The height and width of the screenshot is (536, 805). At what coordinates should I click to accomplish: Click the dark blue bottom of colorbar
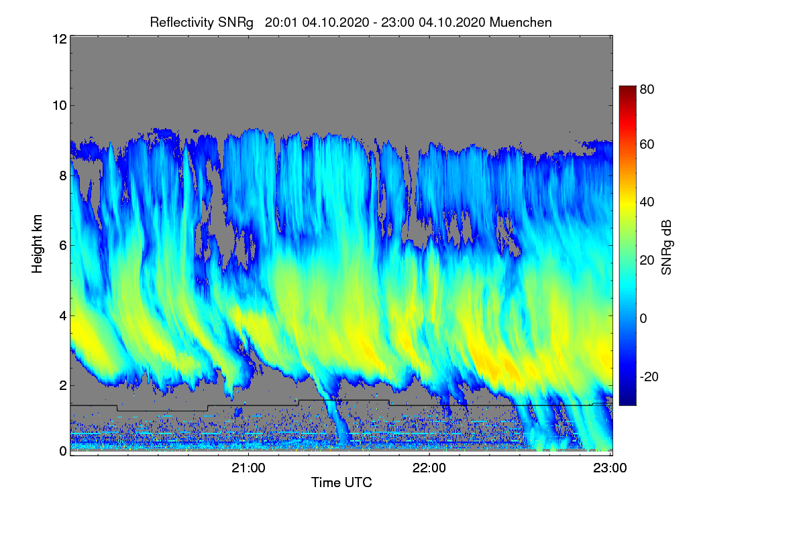coord(627,399)
